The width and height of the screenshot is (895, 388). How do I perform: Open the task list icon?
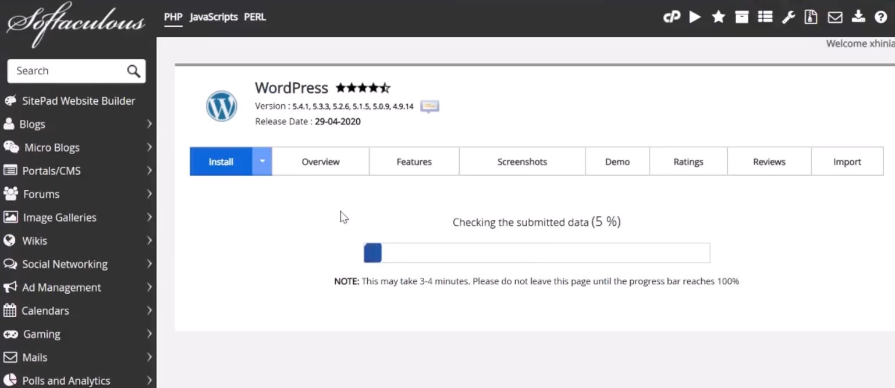(765, 17)
